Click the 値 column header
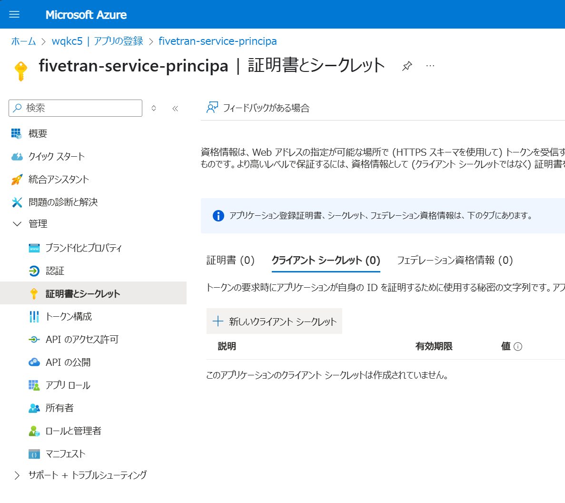The image size is (565, 503). (x=506, y=346)
